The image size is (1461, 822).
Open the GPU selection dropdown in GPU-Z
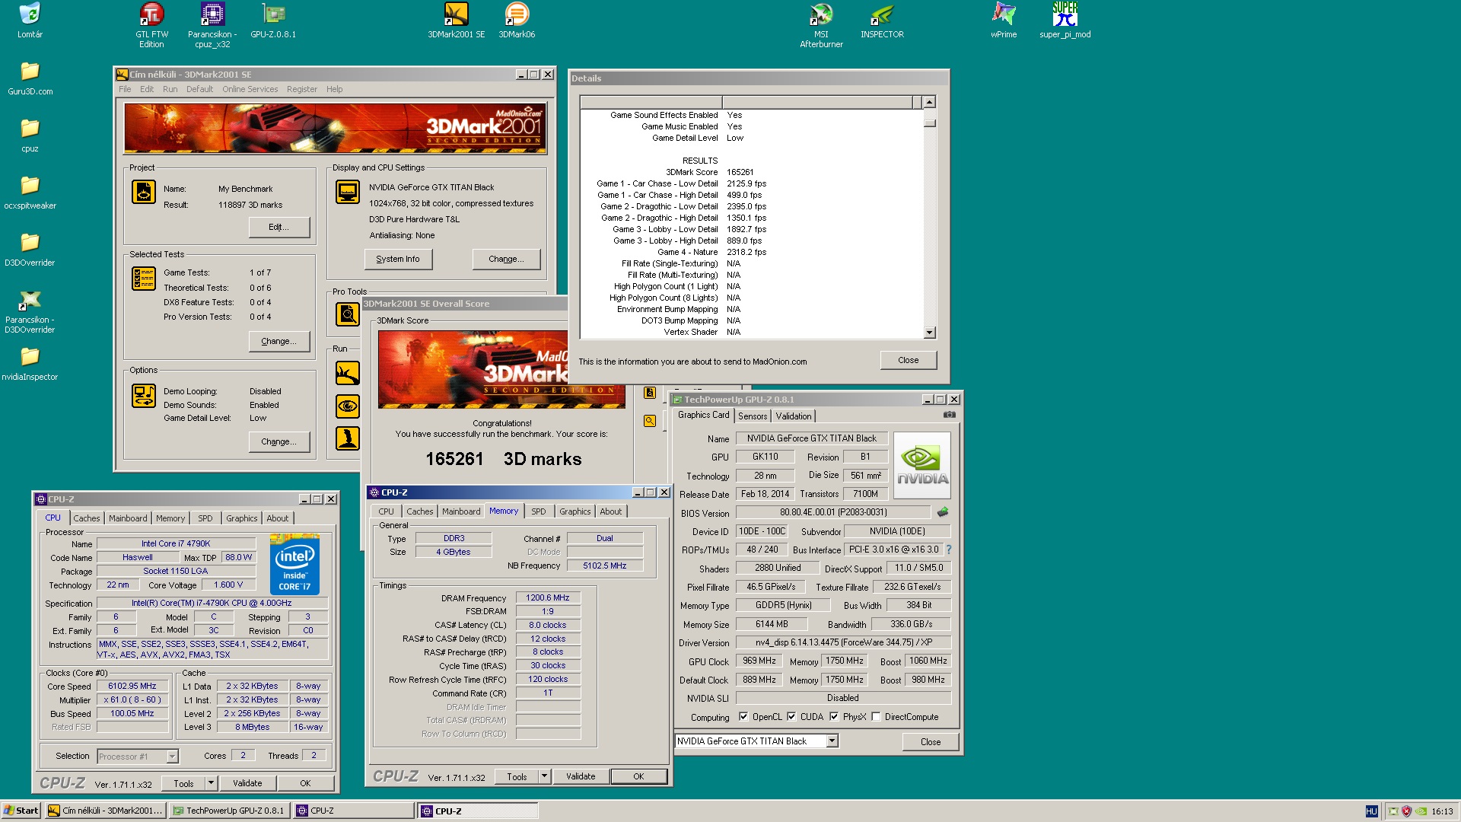coord(832,741)
